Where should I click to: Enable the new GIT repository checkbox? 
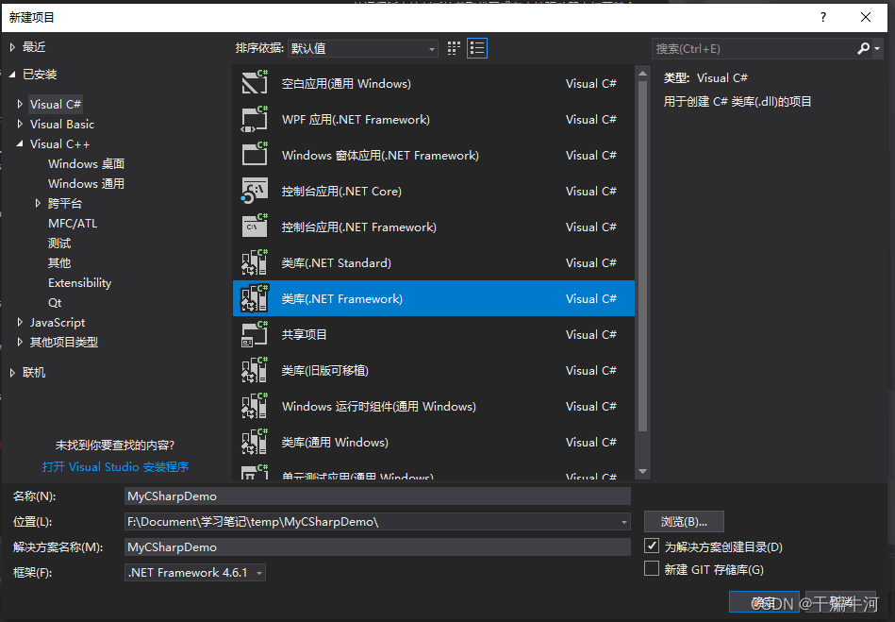652,569
